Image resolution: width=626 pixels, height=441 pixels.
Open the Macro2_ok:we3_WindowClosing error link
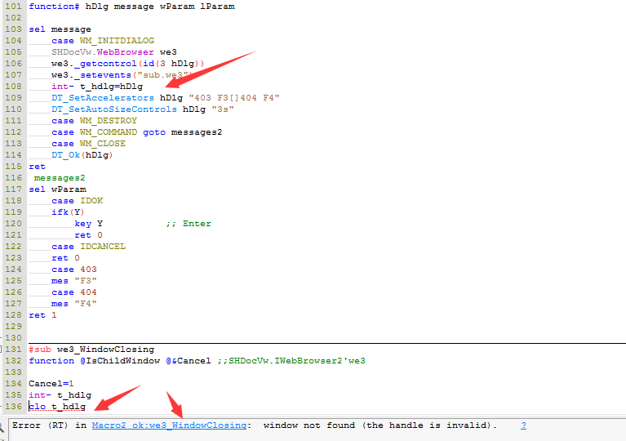169,425
